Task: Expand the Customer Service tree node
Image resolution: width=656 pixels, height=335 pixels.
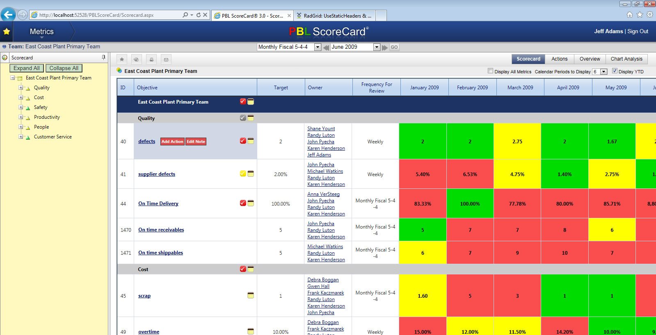Action: coord(21,136)
